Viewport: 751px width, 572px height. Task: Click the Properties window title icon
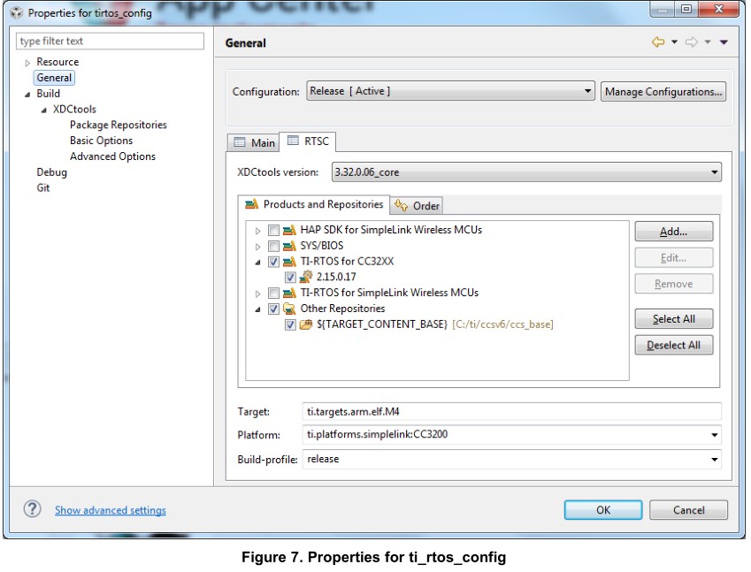click(17, 13)
